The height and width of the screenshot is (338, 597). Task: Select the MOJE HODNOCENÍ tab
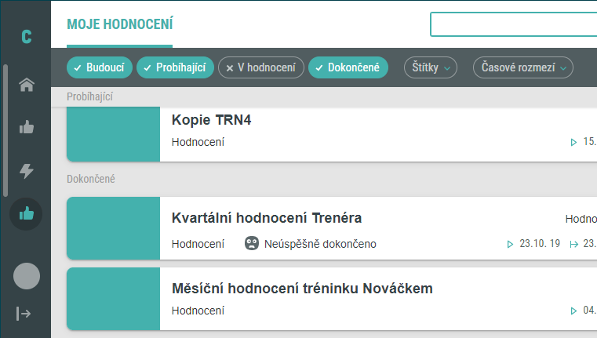(x=119, y=24)
